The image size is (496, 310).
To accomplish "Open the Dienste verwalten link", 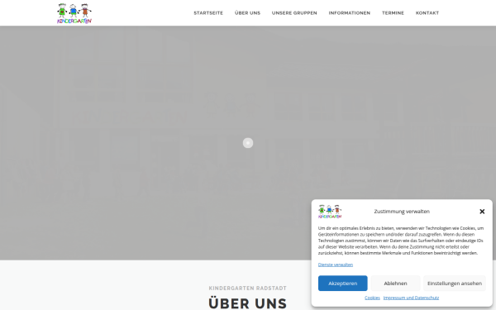I will click(336, 265).
